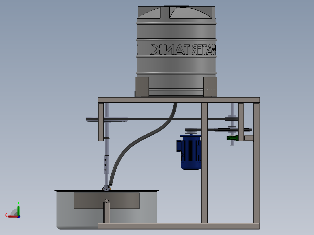Select the green fitting beside the frame post
The height and width of the screenshot is (235, 314).
[x=232, y=138]
